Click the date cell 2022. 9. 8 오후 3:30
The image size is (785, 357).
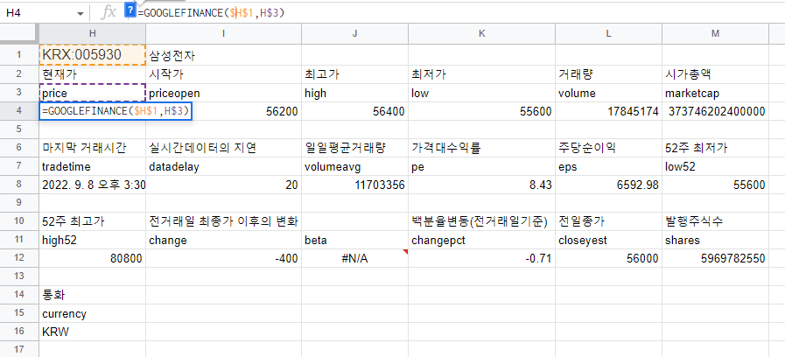(x=93, y=185)
